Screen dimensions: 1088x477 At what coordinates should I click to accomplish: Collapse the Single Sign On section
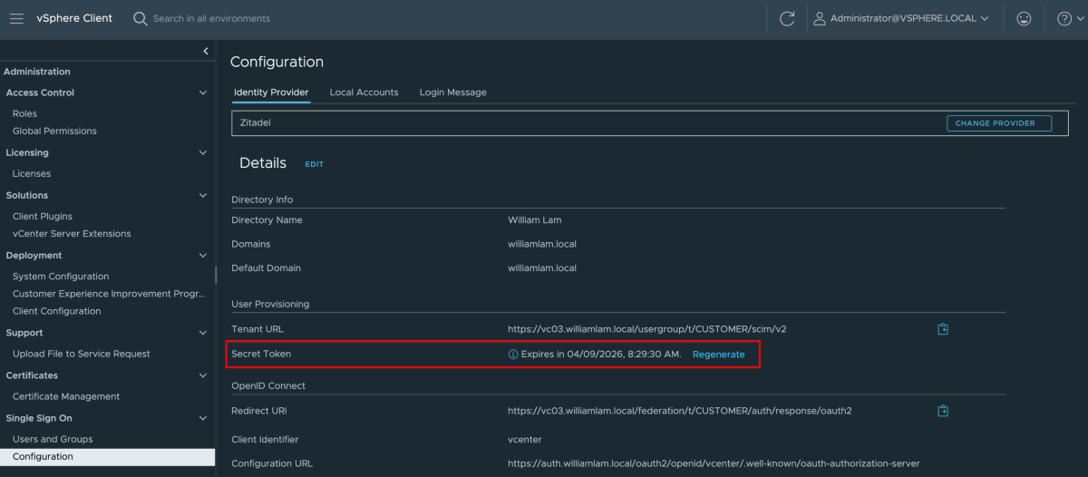(x=202, y=418)
